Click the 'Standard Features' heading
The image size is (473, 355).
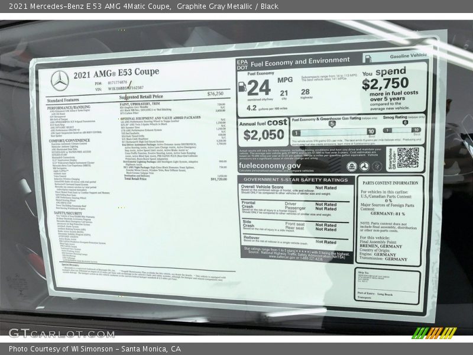(63, 100)
